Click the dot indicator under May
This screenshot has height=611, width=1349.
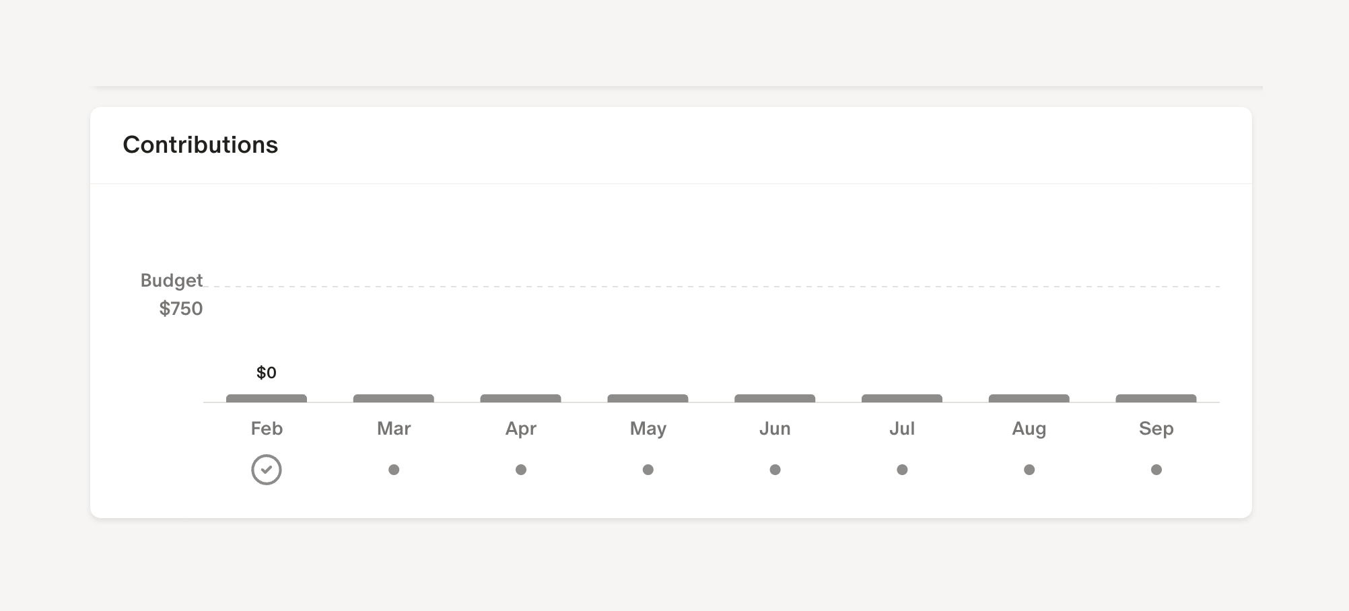point(648,470)
